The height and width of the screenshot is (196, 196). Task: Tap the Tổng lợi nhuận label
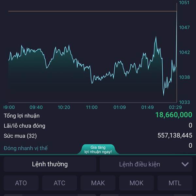[22, 116]
